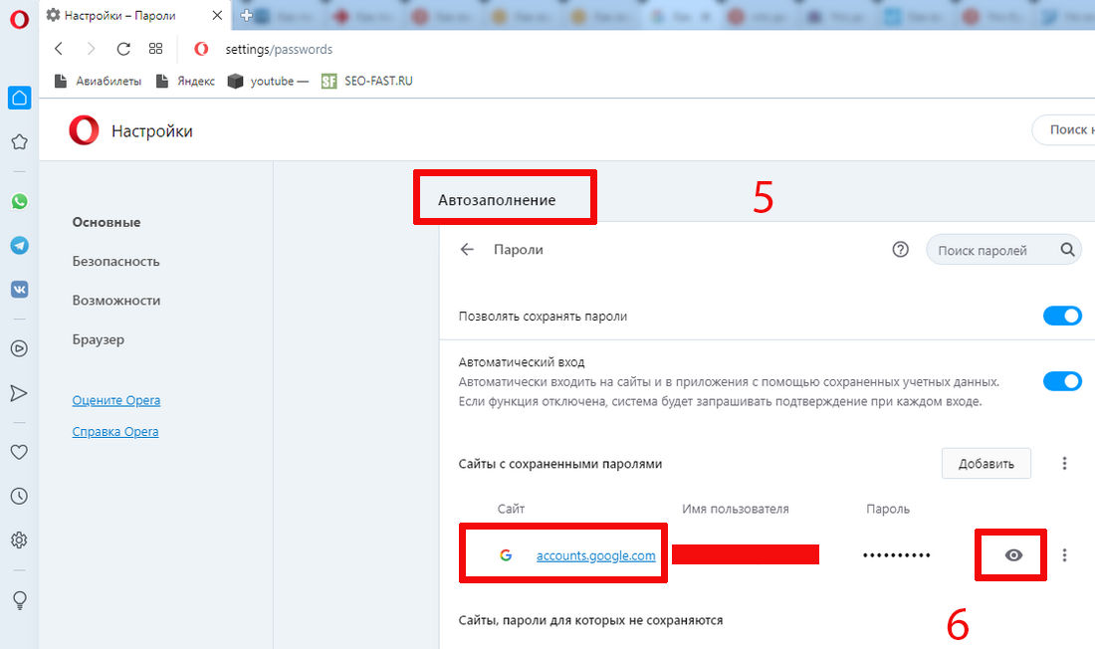The height and width of the screenshot is (649, 1095).
Task: Open youtube bookmark
Action: pyautogui.click(x=268, y=81)
